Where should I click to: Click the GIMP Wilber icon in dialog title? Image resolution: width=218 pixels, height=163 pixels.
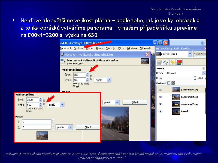[x=62, y=54]
